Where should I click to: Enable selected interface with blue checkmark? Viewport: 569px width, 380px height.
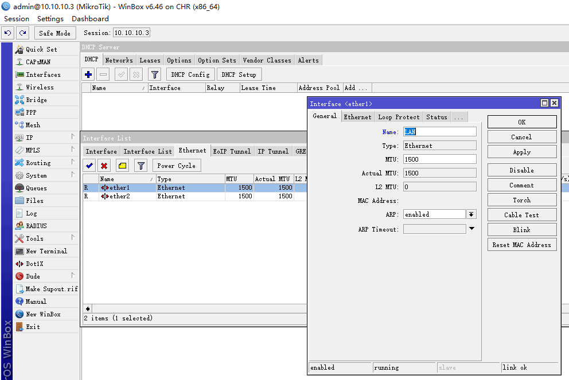[x=89, y=166]
